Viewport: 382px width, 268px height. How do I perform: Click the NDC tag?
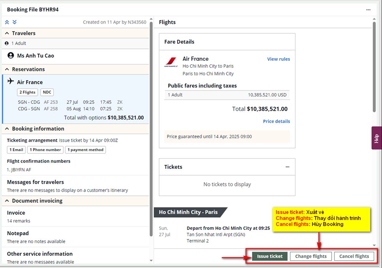point(47,92)
